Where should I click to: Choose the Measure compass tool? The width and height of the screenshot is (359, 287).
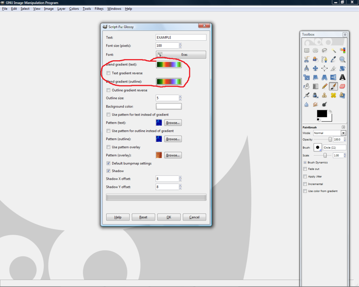pyautogui.click(x=306, y=68)
